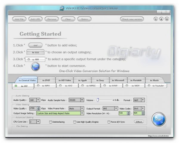Open the Video Codec DivX dropdown
The height and width of the screenshot is (143, 179).
point(143,108)
